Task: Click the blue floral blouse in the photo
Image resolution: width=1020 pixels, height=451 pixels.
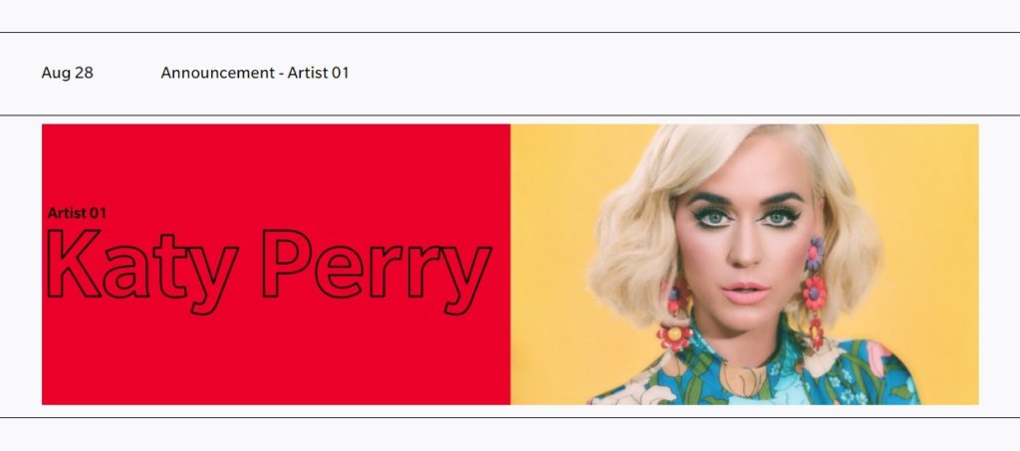Action: tap(755, 373)
